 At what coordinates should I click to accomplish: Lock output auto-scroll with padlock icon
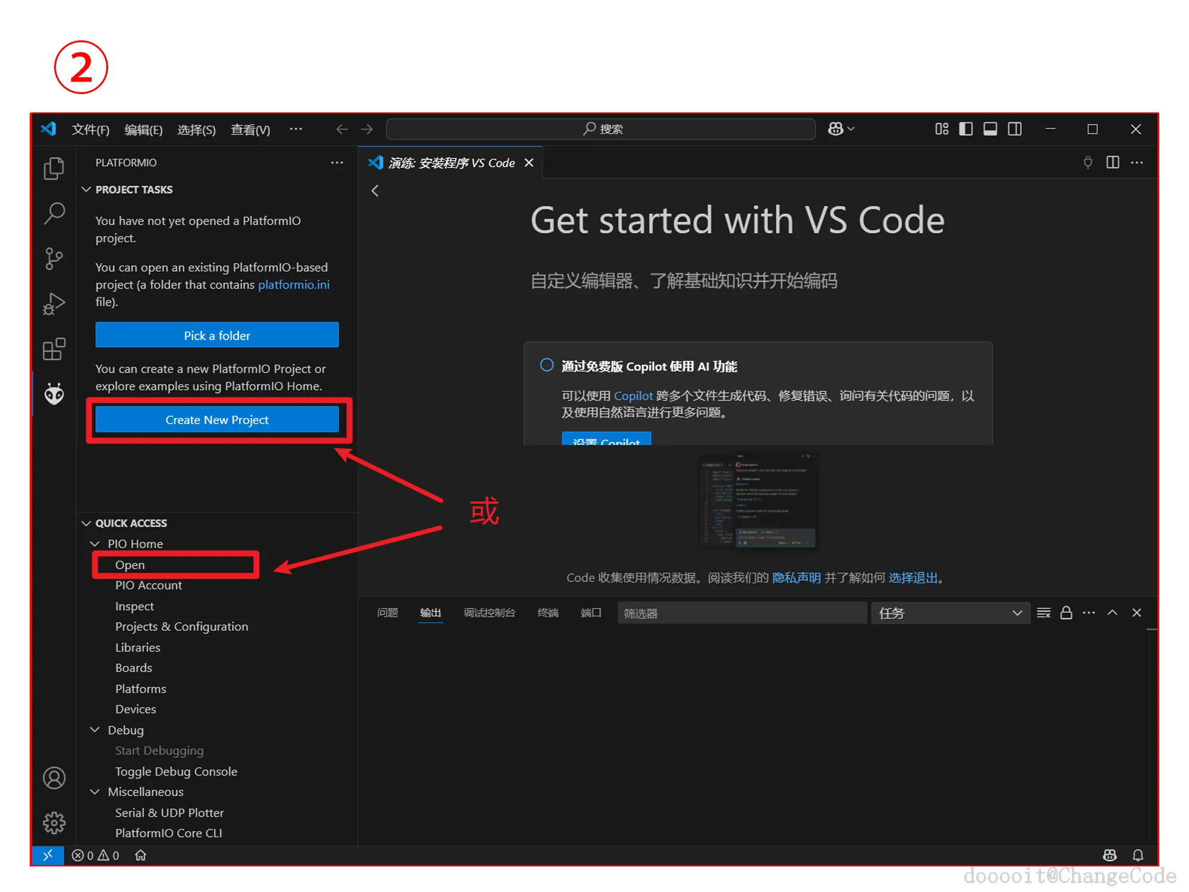pyautogui.click(x=1066, y=613)
